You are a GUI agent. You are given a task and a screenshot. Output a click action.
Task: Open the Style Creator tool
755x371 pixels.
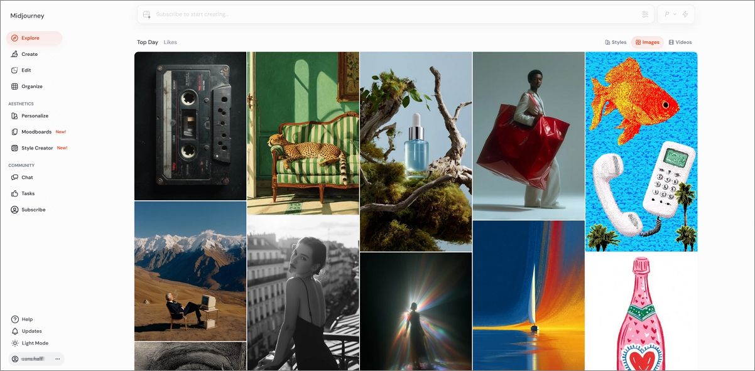tap(37, 148)
